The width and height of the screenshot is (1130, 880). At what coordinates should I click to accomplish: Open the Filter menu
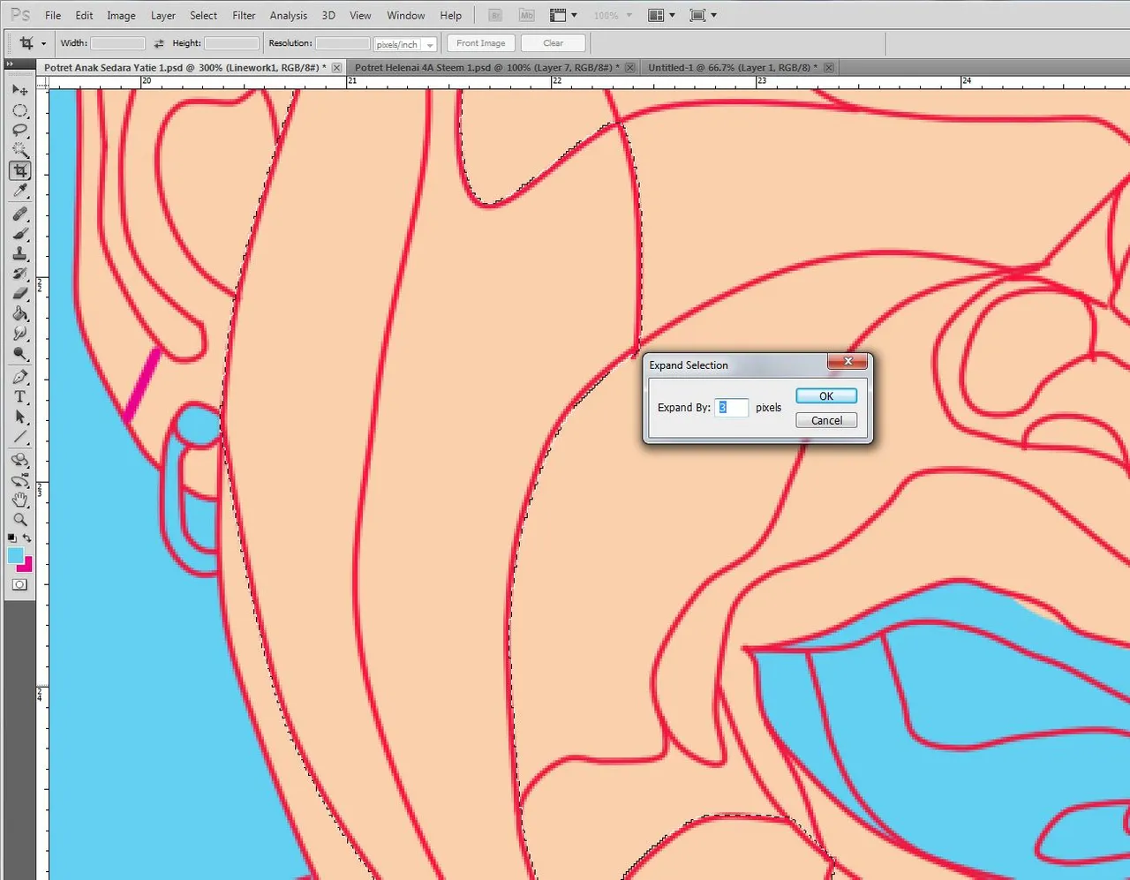coord(244,15)
